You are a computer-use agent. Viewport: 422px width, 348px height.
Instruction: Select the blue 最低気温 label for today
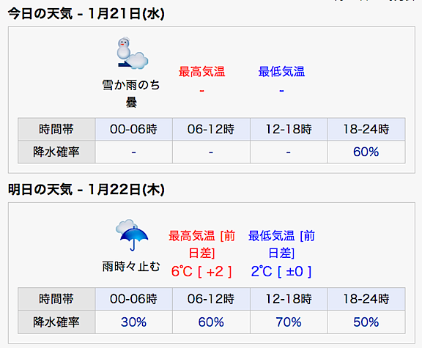pos(281,72)
